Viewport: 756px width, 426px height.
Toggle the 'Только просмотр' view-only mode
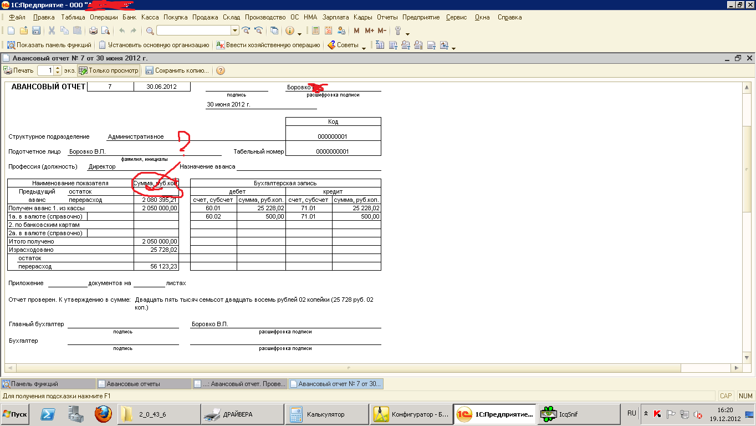click(109, 70)
